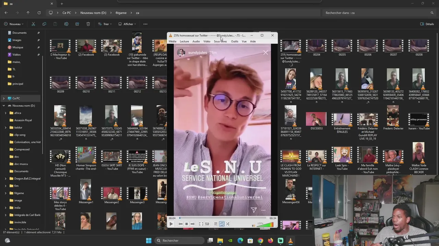Select the DSC03053 file
Image resolution: width=439 pixels, height=246 pixels.
316,121
